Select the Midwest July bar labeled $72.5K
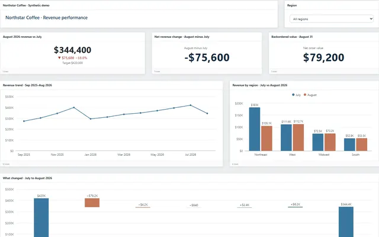This screenshot has width=379, height=237. 318,142
